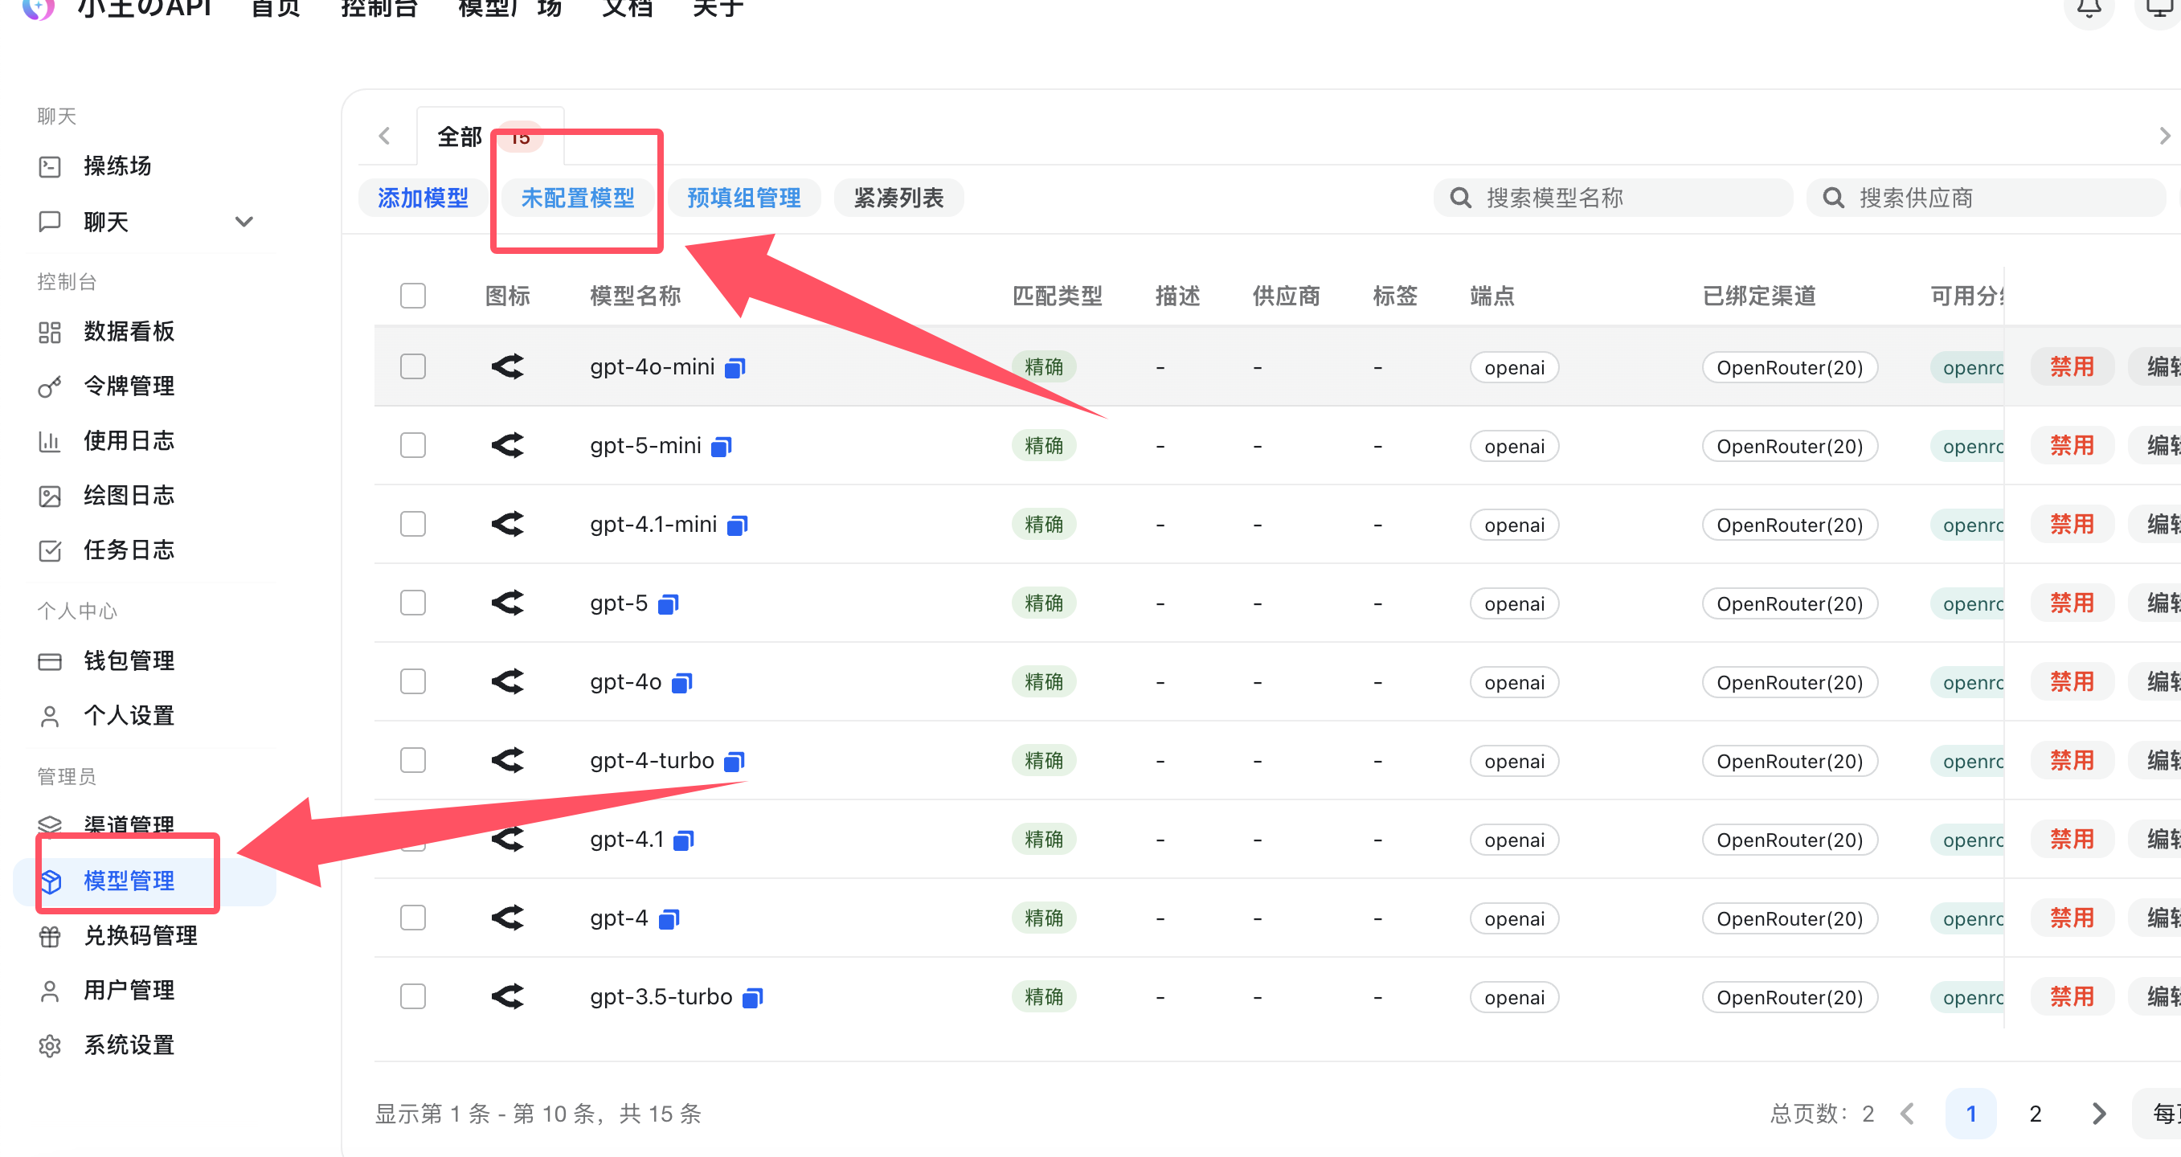Copy the gpt-4.1-mini model name
This screenshot has width=2181, height=1157.
coord(738,525)
